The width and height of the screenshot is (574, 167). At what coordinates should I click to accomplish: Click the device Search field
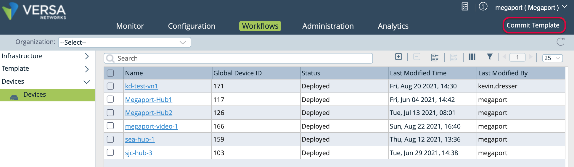pos(238,58)
